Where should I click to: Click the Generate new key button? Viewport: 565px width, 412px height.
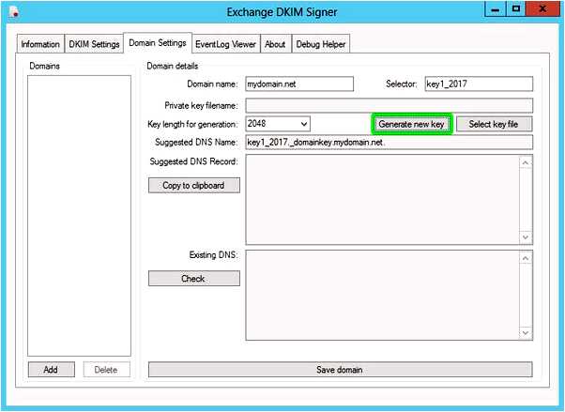(411, 124)
